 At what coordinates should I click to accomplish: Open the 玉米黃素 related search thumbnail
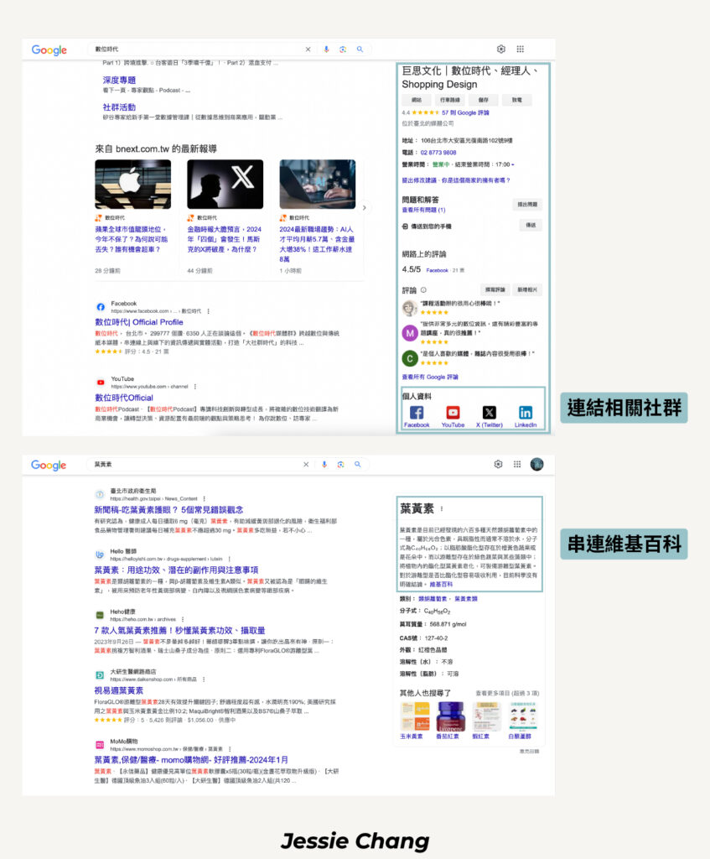pyautogui.click(x=415, y=717)
